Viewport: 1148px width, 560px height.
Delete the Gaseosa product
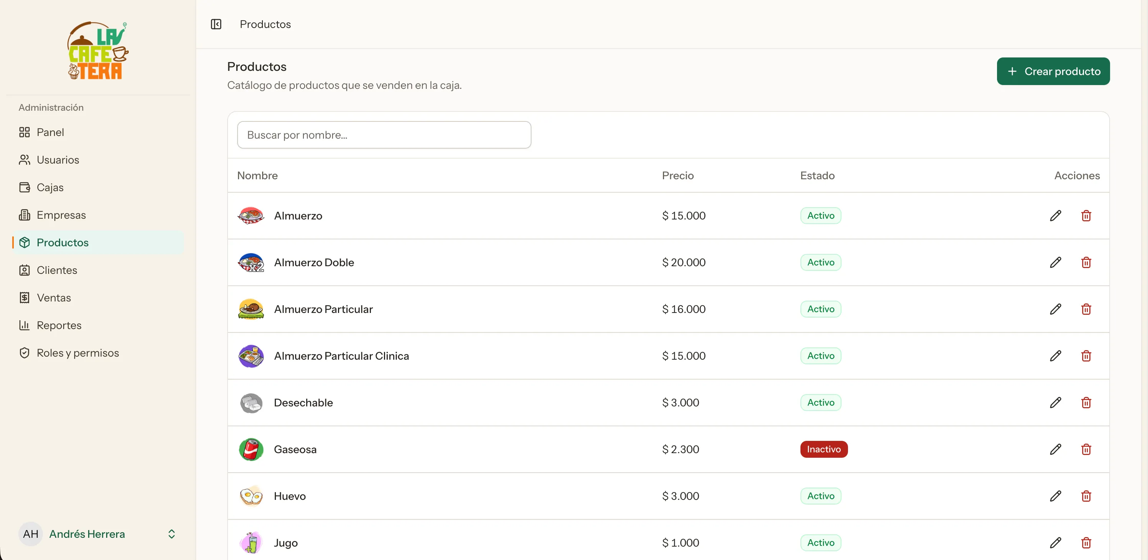1086,449
